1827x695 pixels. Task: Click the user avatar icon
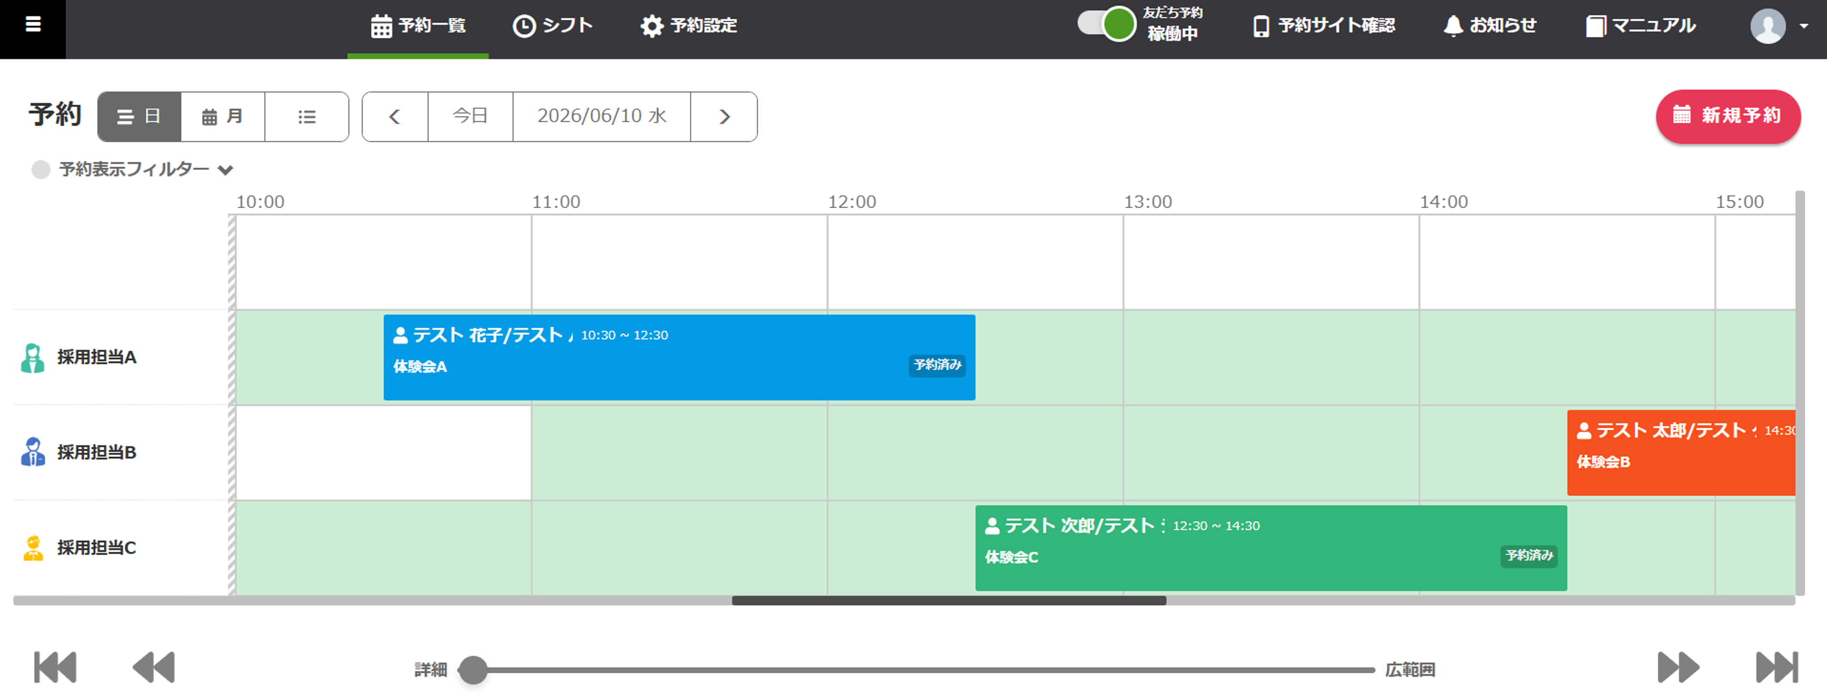(1767, 26)
